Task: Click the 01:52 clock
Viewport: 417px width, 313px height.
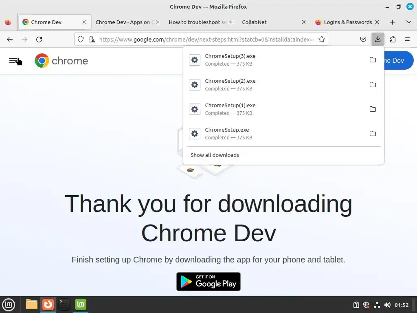Action: coord(401,305)
